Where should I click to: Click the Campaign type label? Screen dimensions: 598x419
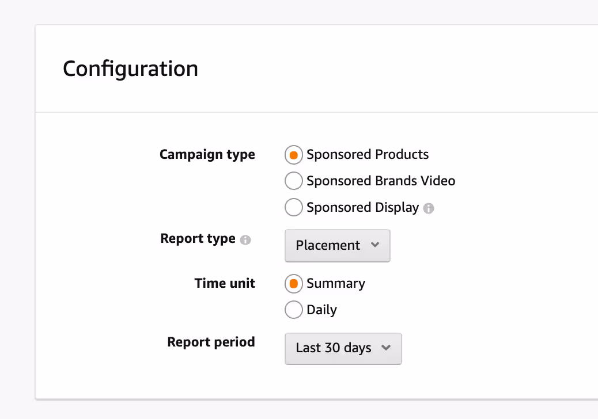click(x=207, y=155)
